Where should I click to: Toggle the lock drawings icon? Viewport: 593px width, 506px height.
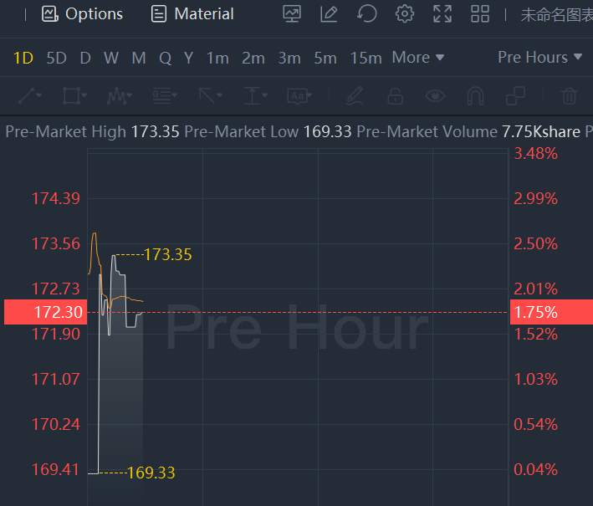click(x=395, y=96)
